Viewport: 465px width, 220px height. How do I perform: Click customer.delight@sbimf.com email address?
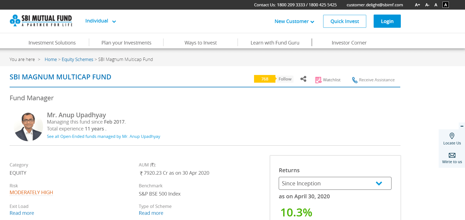375,5
